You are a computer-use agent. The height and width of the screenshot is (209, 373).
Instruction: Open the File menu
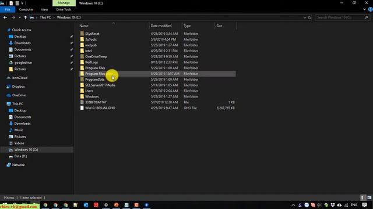8,9
